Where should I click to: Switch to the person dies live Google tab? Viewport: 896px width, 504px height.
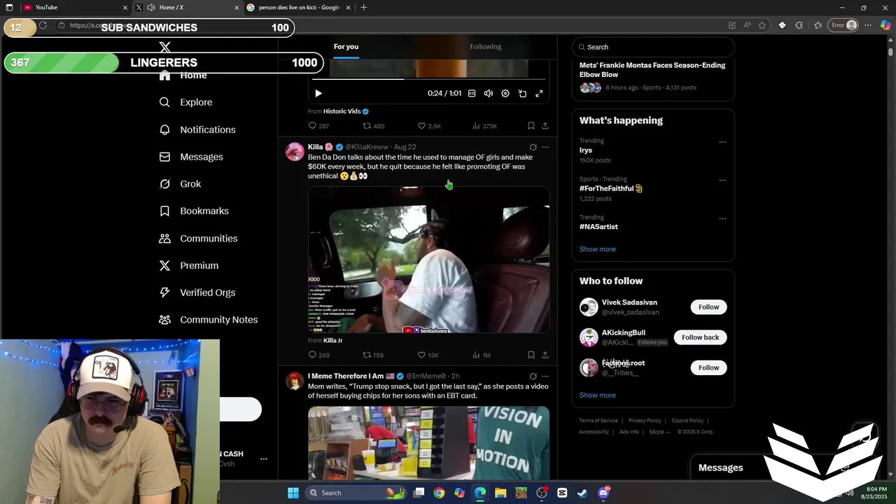point(299,8)
